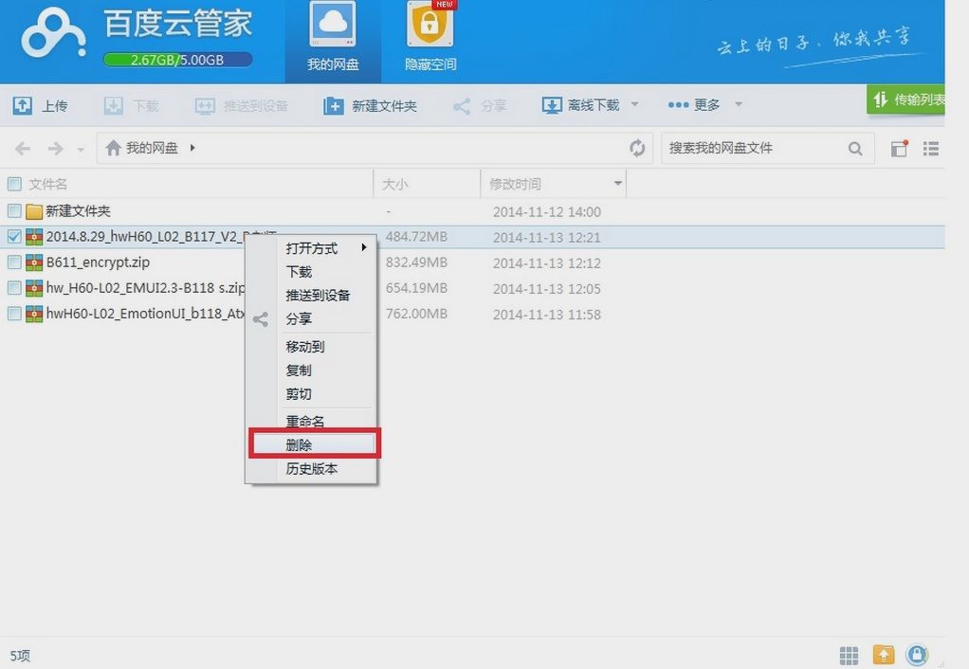The height and width of the screenshot is (669, 969).
Task: Click the search magnifier icon
Action: pos(855,148)
